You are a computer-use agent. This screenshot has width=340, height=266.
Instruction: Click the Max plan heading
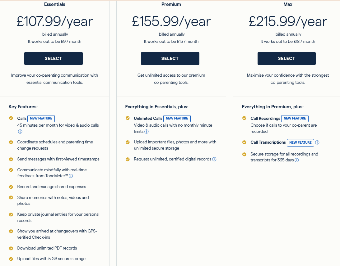tap(288, 4)
